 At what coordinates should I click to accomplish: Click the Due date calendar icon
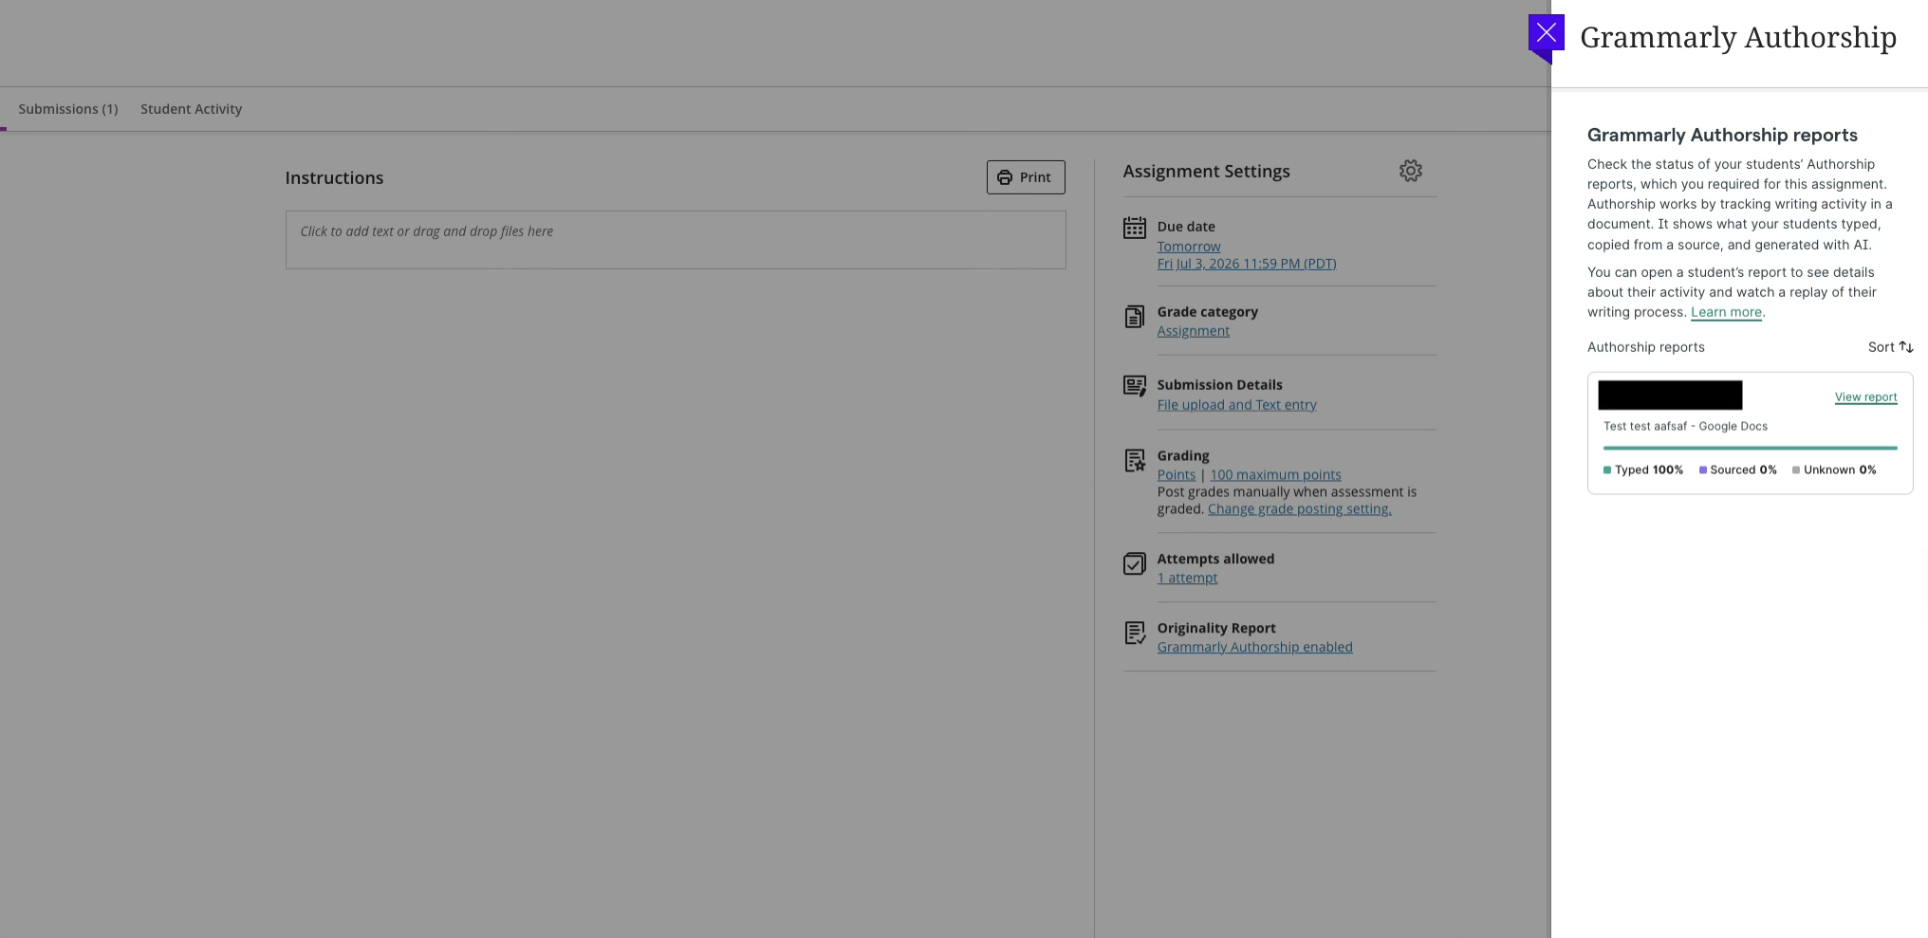[x=1135, y=228]
